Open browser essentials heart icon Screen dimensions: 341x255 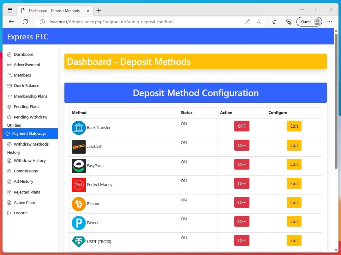(289, 22)
